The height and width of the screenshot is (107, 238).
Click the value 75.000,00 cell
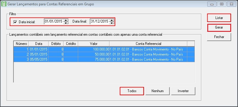coord(94,59)
